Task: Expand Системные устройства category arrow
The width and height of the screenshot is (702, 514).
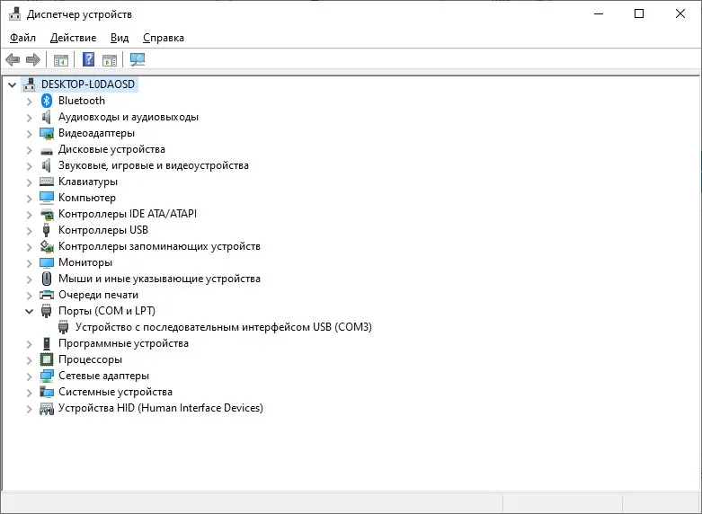Action: [29, 392]
